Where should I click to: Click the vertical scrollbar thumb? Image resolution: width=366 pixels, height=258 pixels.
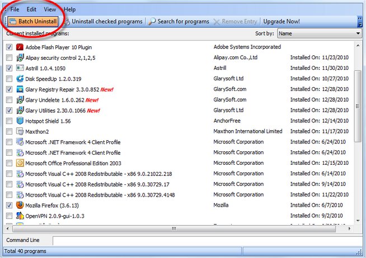pos(358,106)
